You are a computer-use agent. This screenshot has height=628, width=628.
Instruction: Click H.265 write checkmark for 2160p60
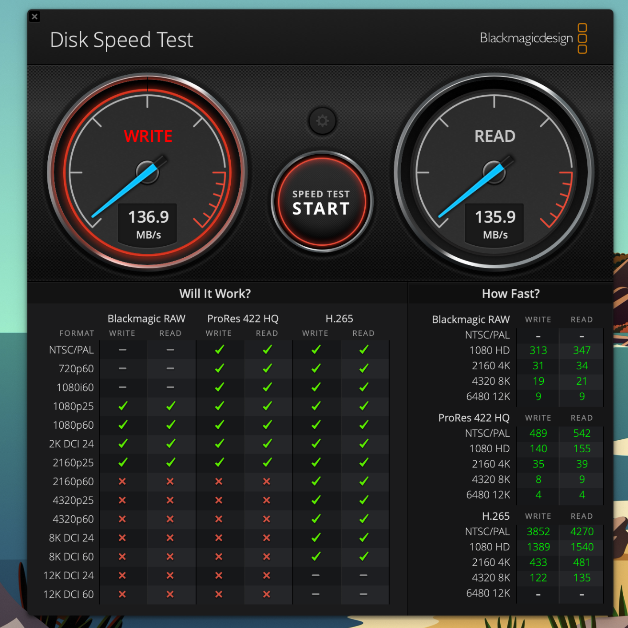(x=316, y=481)
